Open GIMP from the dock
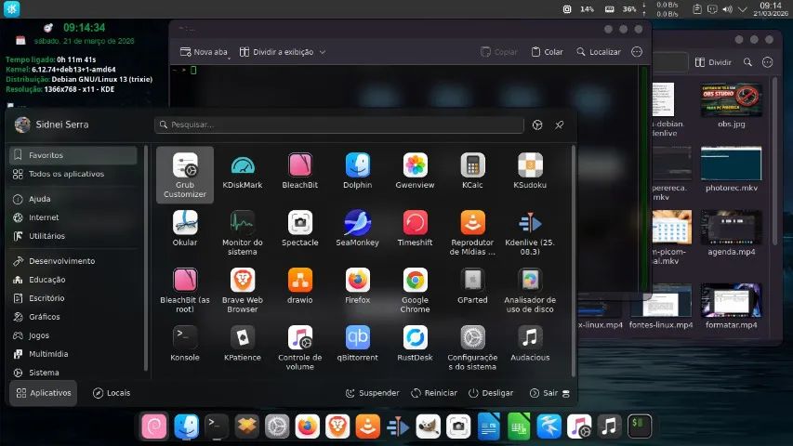 click(428, 426)
